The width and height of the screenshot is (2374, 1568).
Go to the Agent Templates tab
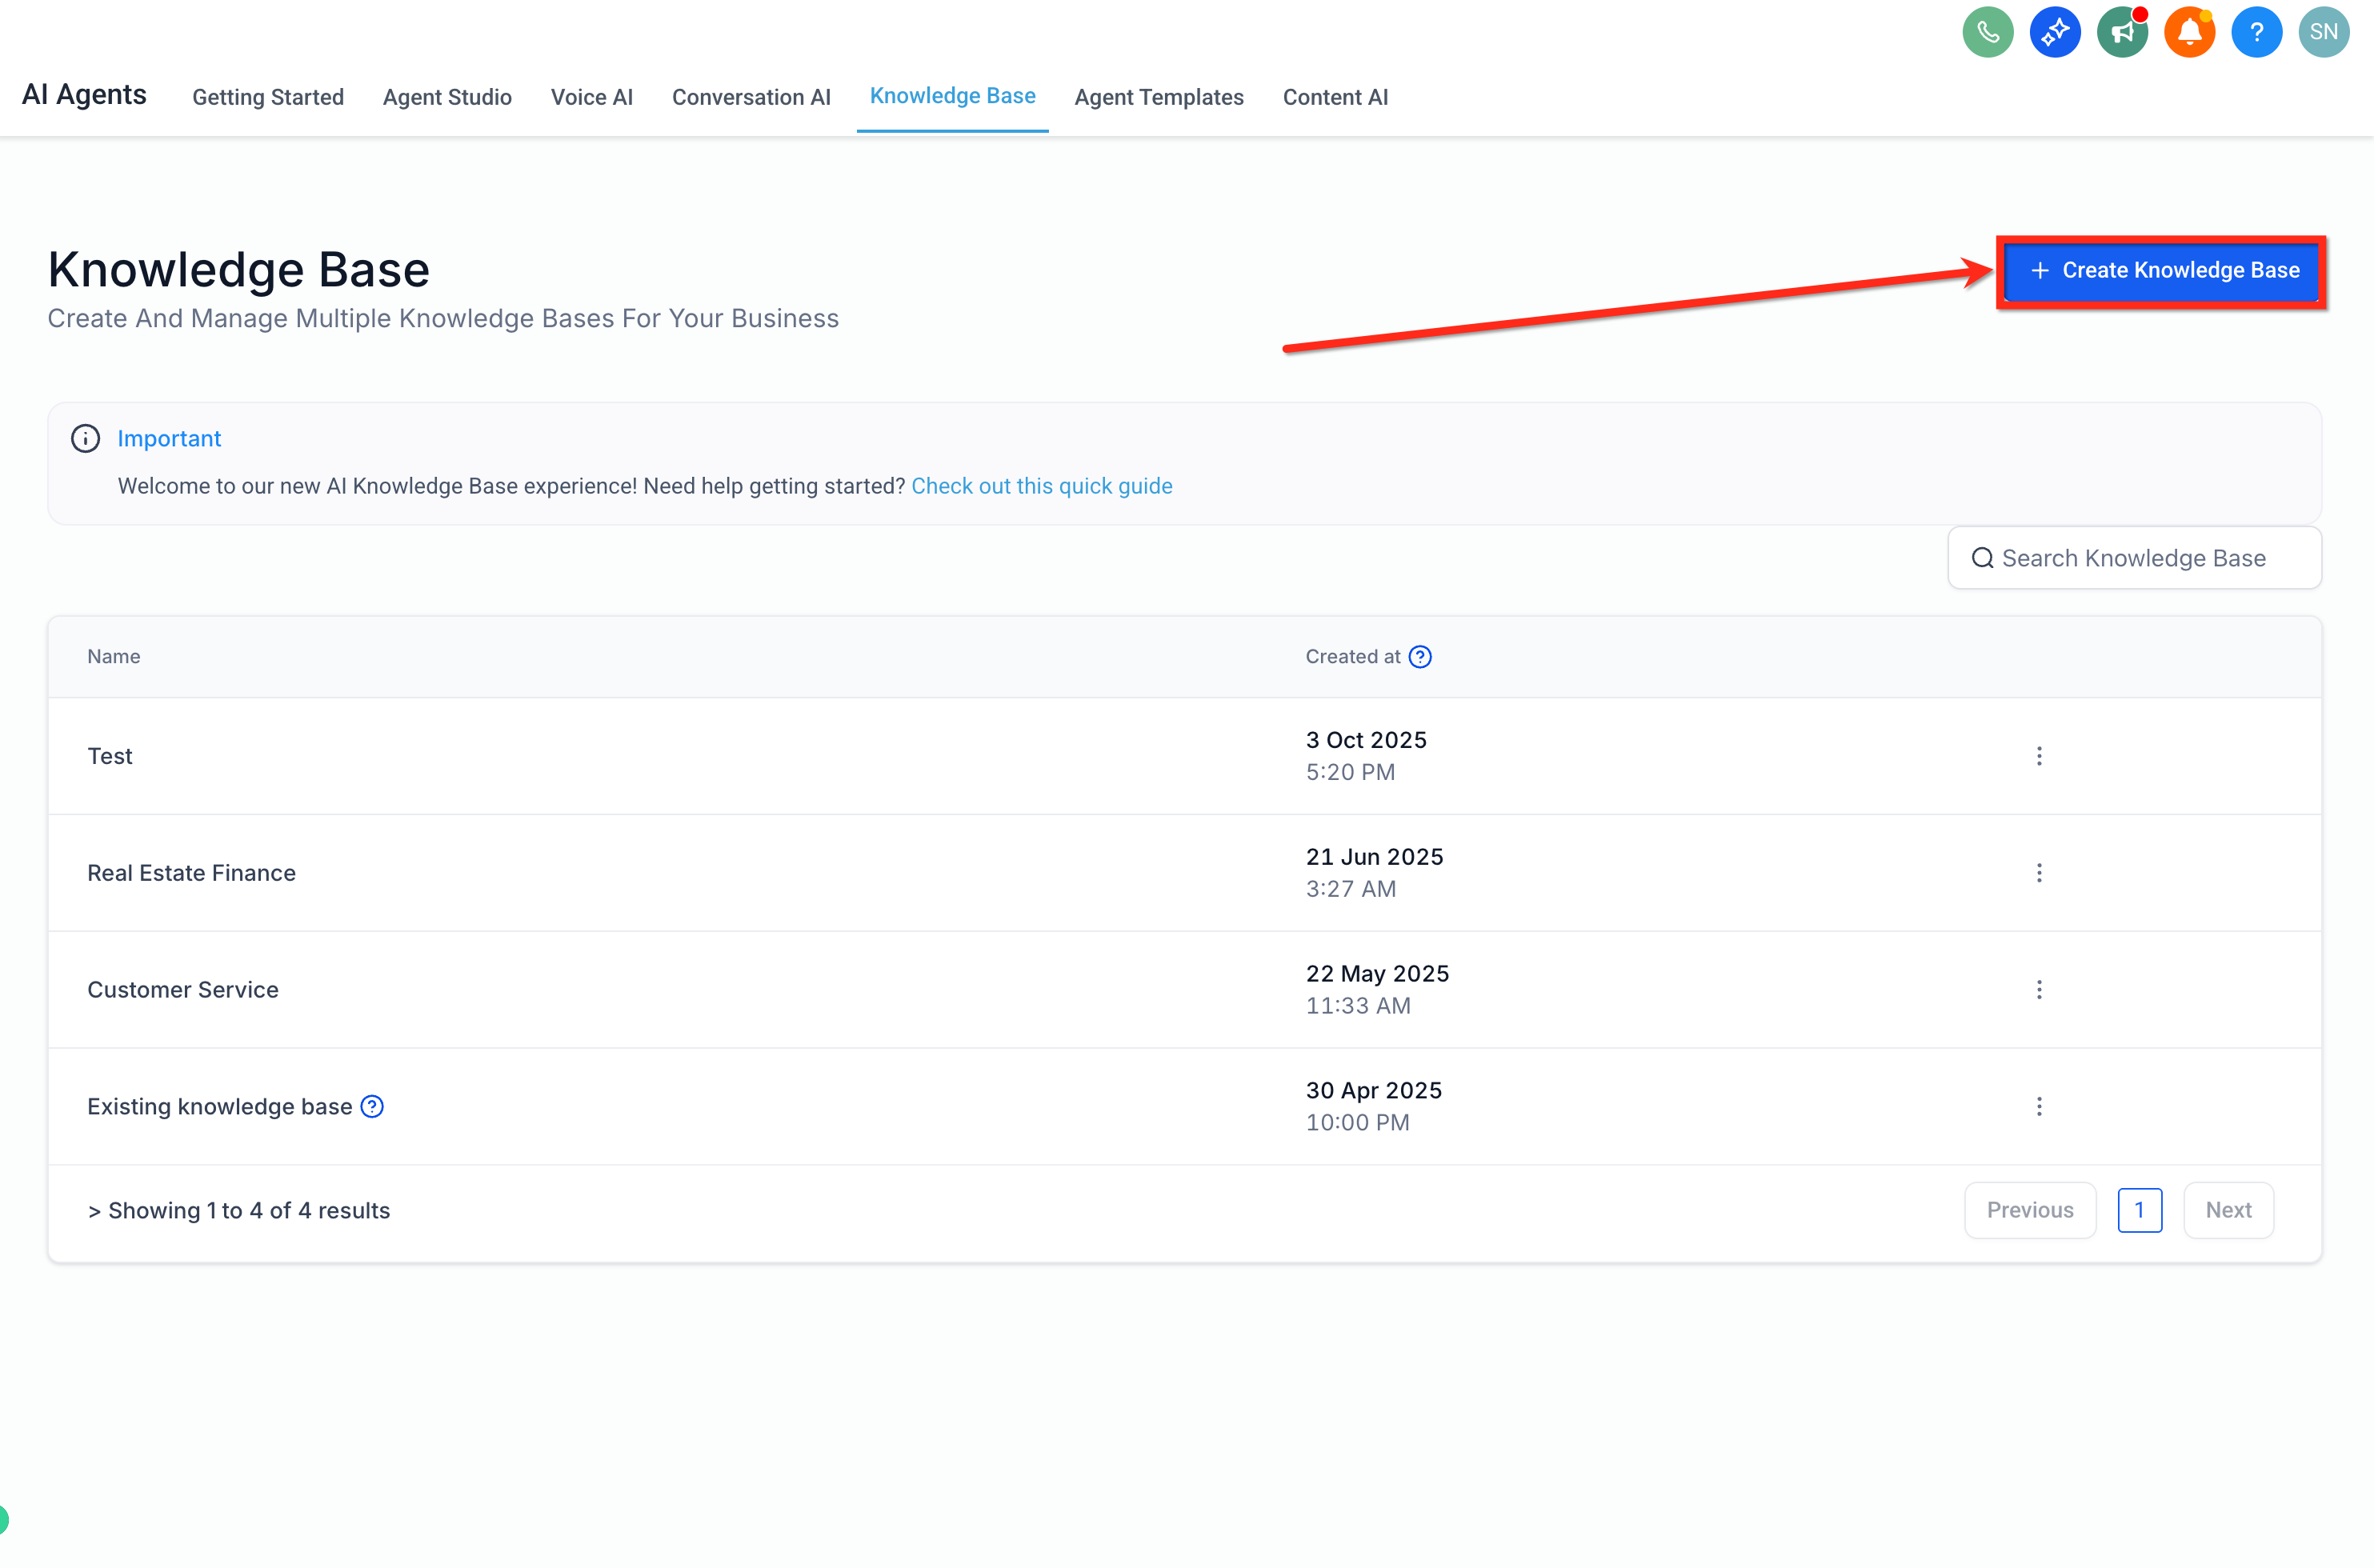1159,97
